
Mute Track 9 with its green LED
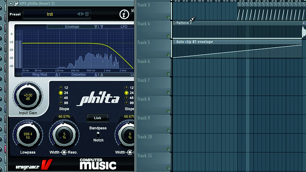(168, 130)
